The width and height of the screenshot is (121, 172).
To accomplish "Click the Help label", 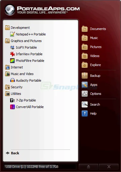I will (x=93, y=113).
